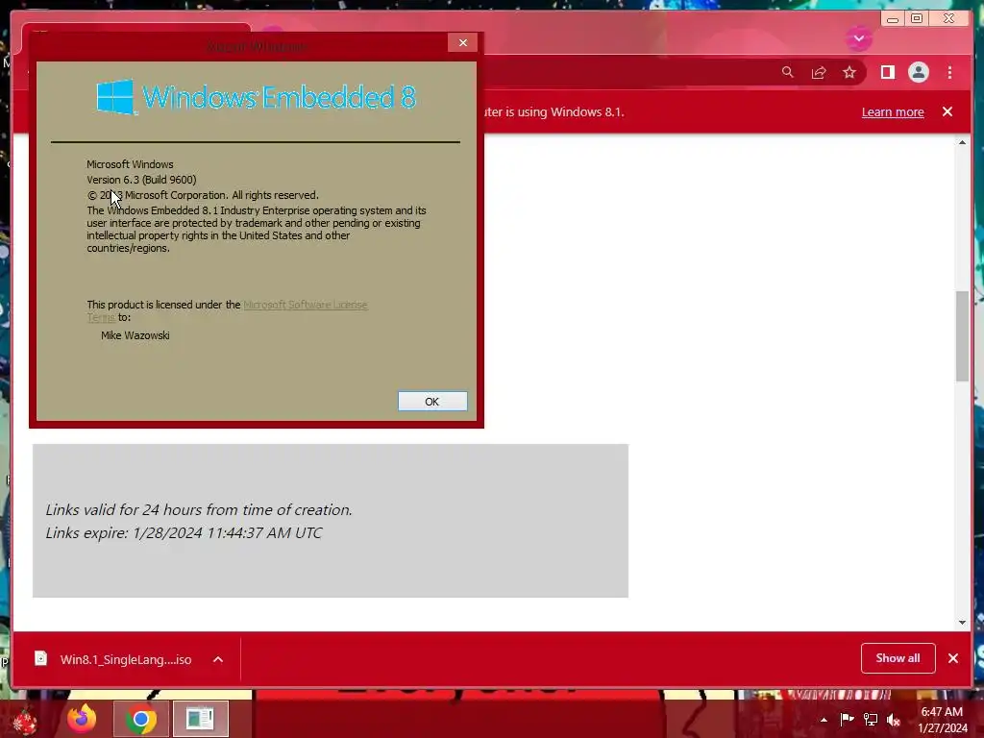The height and width of the screenshot is (738, 984).
Task: Click the Chrome taskbar icon
Action: pos(140,719)
